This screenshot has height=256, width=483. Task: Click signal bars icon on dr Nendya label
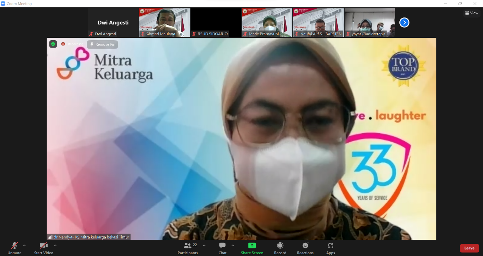[50, 237]
